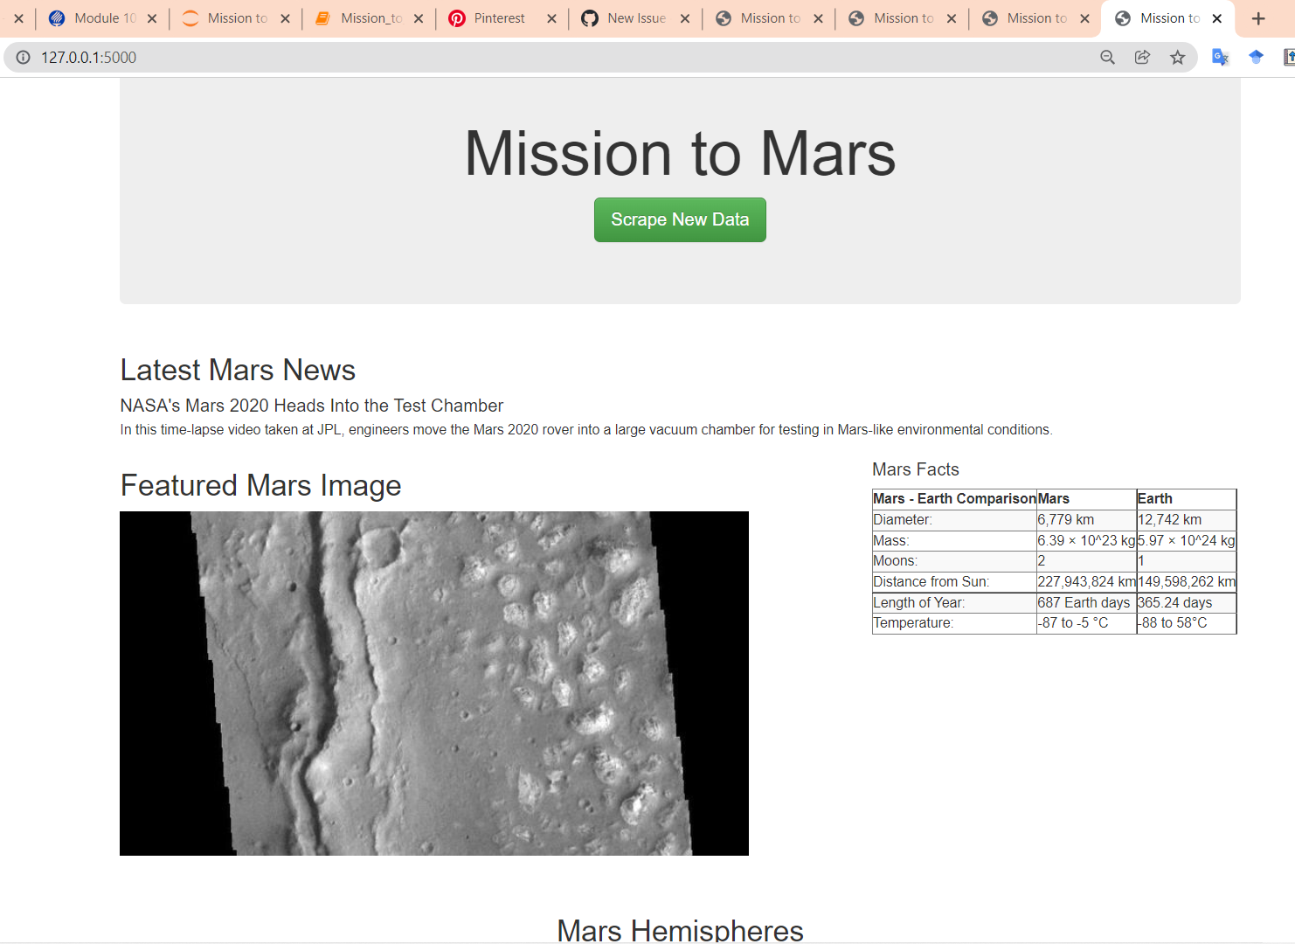Close the New Issue tab
The width and height of the screenshot is (1295, 944).
[x=685, y=18]
